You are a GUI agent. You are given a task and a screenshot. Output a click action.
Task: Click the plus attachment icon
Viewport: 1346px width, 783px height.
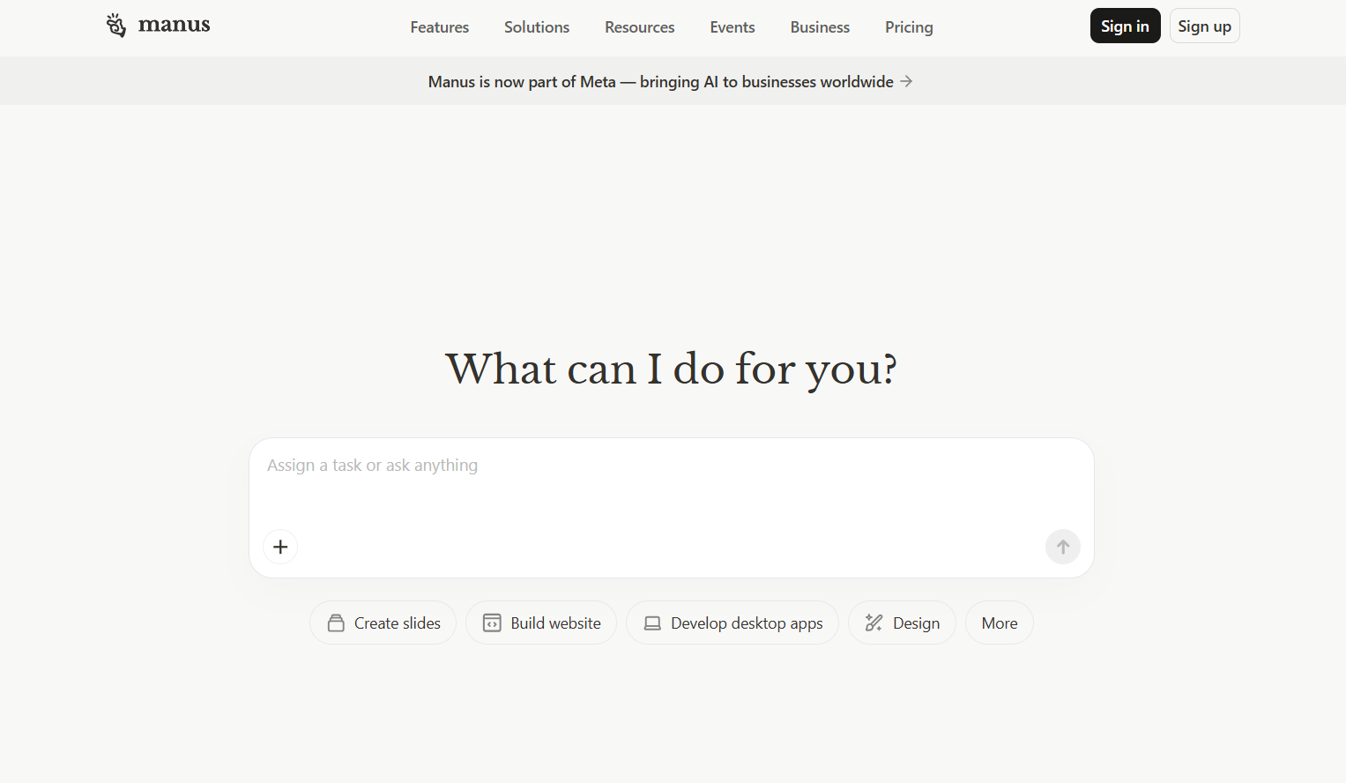pyautogui.click(x=280, y=547)
